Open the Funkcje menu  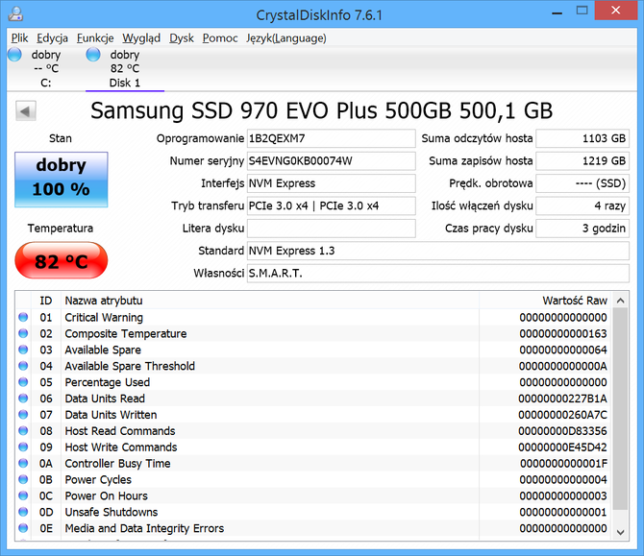pyautogui.click(x=95, y=38)
